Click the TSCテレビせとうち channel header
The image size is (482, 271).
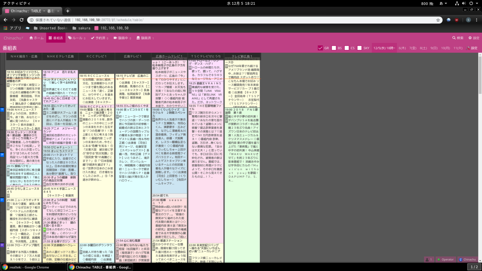coord(206,56)
